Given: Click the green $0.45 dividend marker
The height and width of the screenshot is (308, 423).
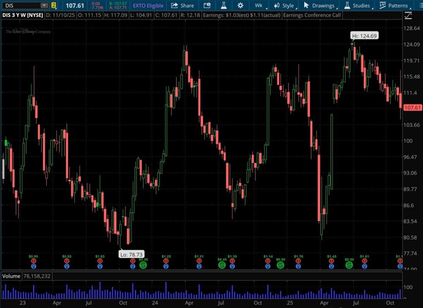Looking at the screenshot, I should pos(222,265).
